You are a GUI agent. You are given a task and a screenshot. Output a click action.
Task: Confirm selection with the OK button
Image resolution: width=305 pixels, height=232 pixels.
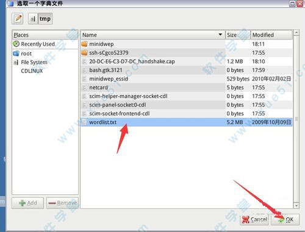285,219
